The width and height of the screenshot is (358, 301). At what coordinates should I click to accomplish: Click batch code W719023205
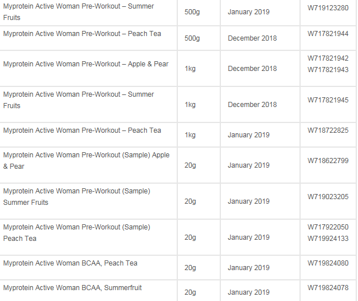click(328, 197)
